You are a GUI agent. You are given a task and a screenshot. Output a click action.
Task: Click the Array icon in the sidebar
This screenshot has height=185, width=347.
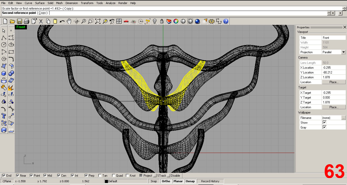(x=4, y=123)
